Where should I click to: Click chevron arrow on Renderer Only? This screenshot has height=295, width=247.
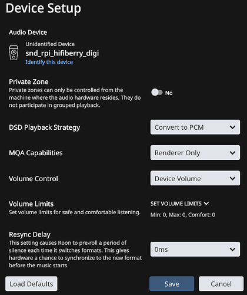coord(232,153)
